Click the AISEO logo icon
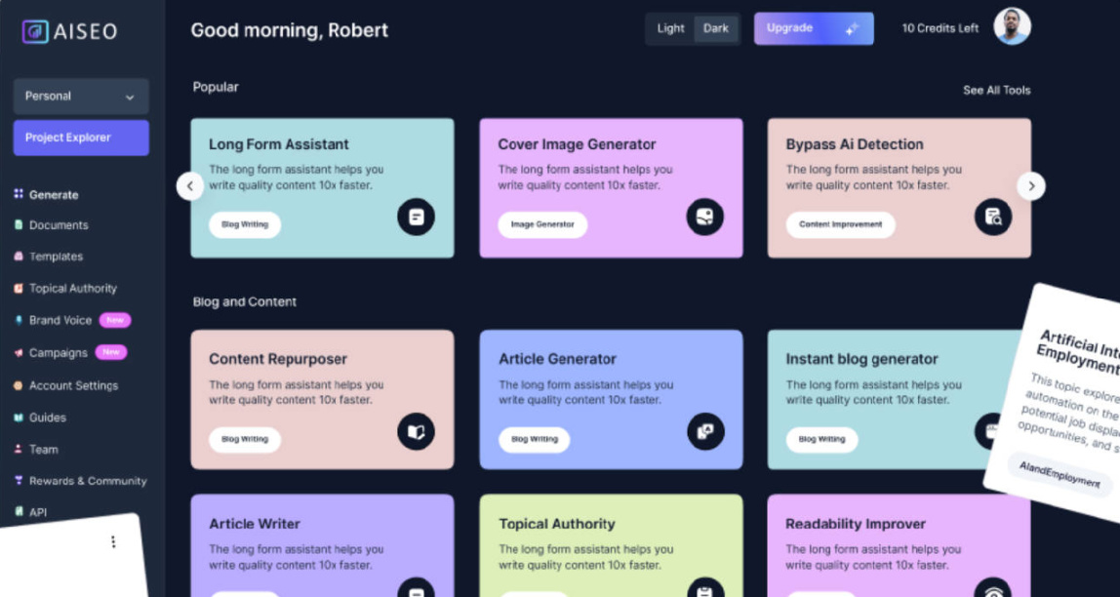This screenshot has height=597, width=1120. (35, 31)
